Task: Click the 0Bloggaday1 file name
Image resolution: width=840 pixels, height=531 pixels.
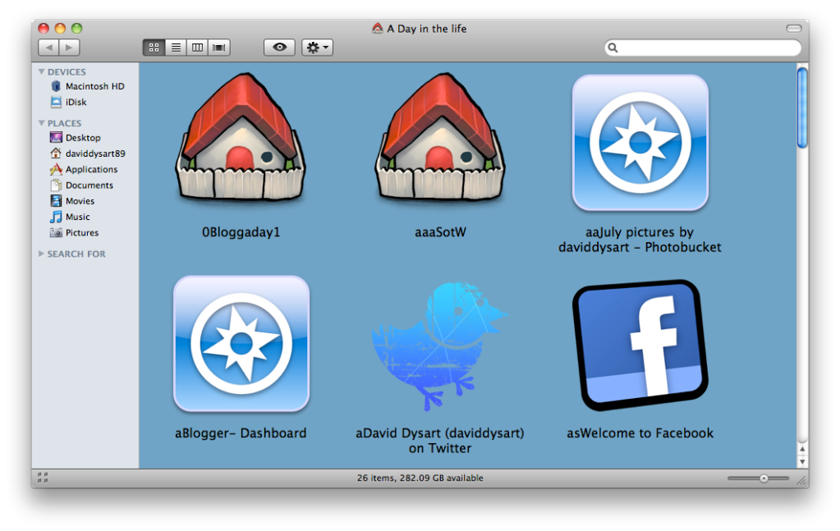Action: 241,232
